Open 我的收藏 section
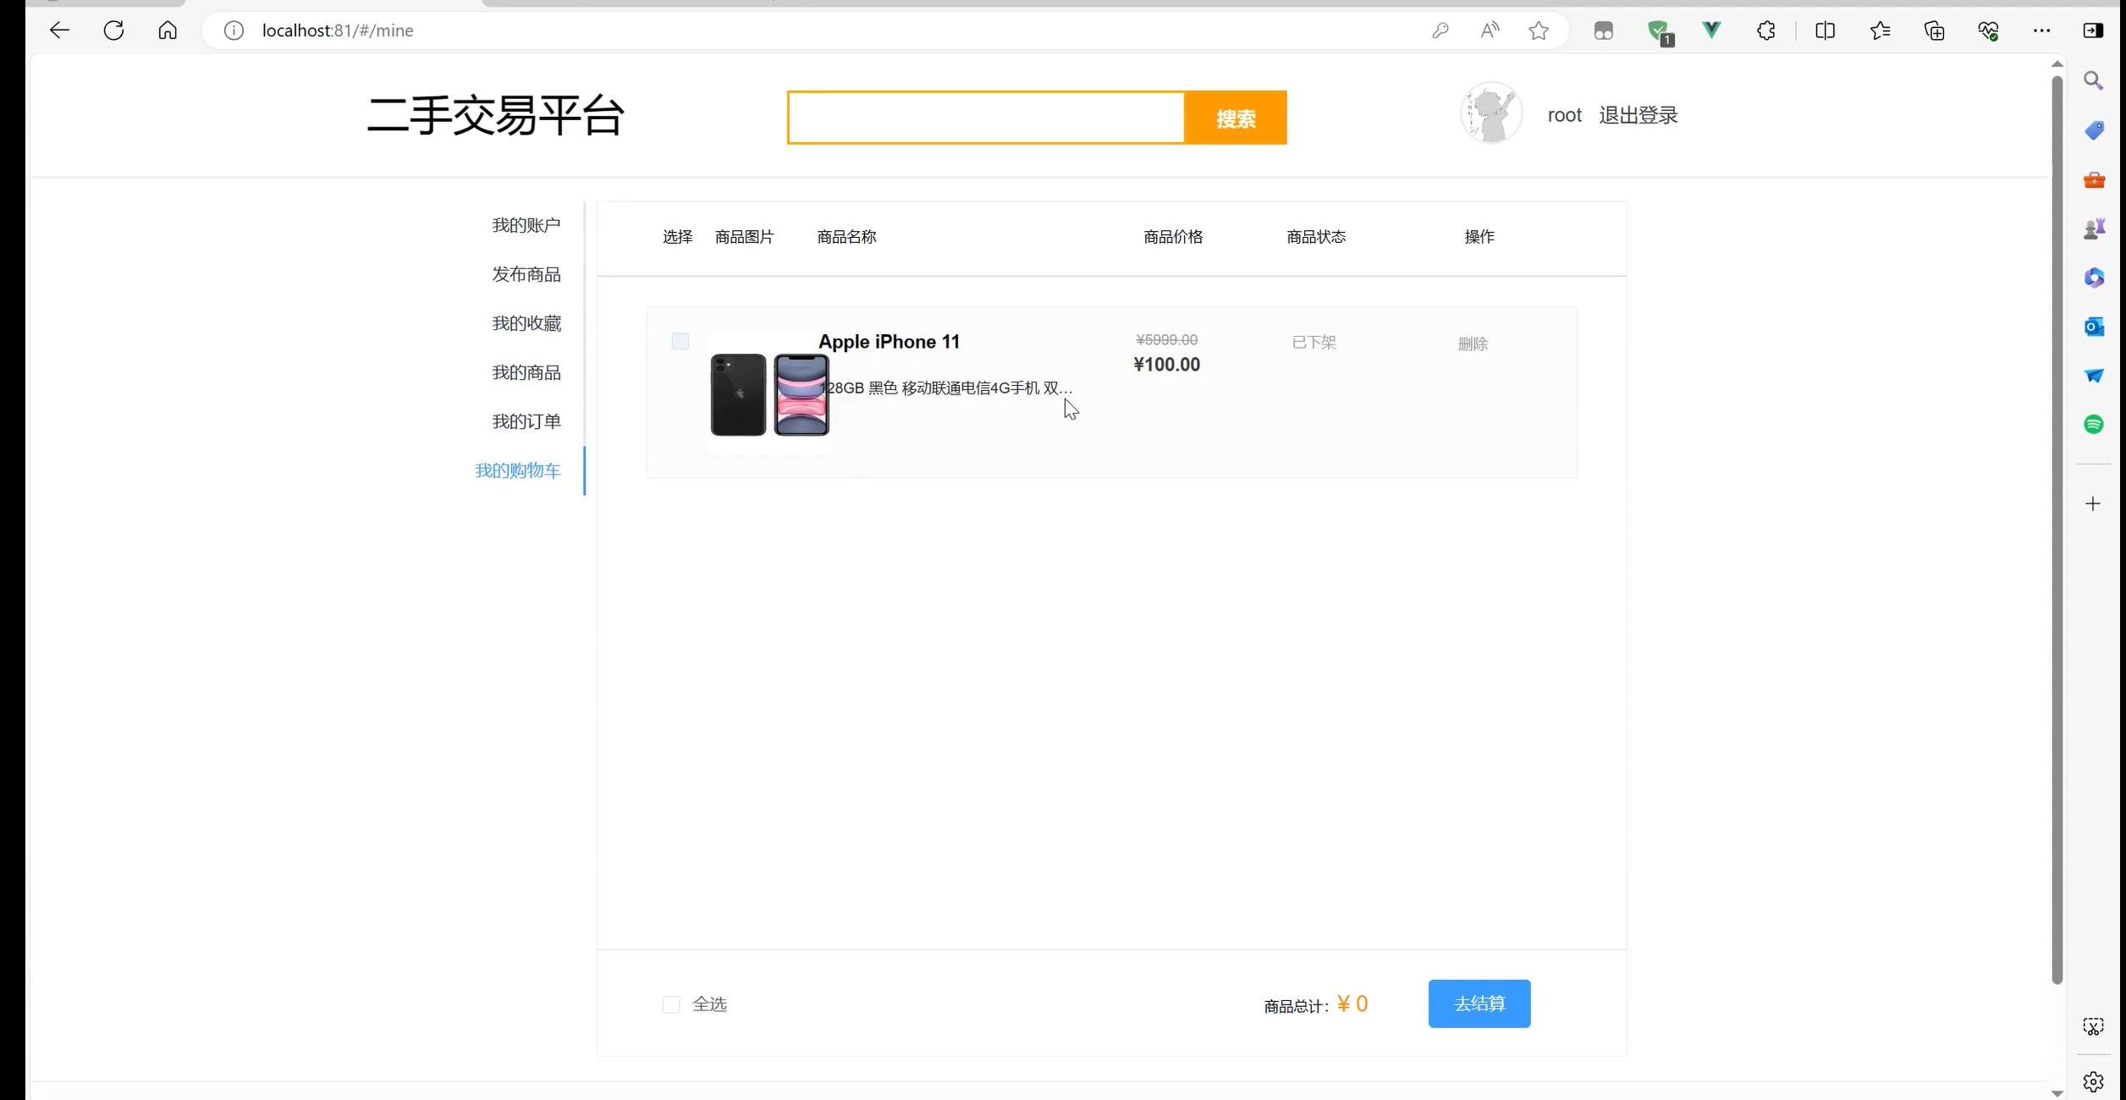Image resolution: width=2126 pixels, height=1100 pixels. point(526,323)
